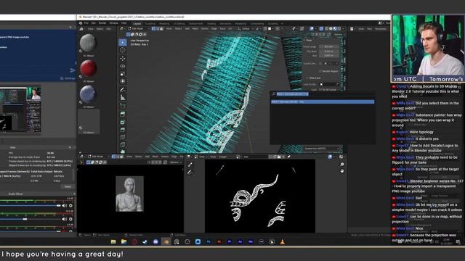This screenshot has height=261, width=465.
Task: Expand the View Lock section
Action: tap(313, 78)
